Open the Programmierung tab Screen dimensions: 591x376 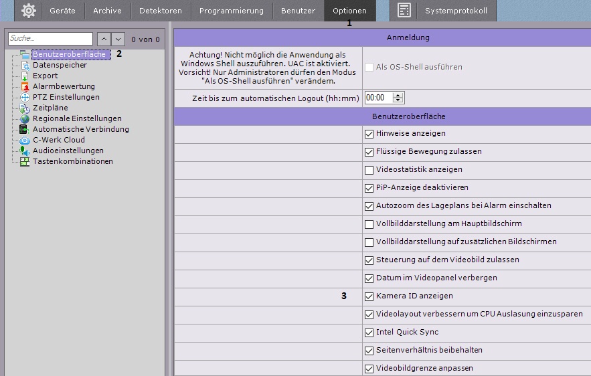[x=231, y=11]
